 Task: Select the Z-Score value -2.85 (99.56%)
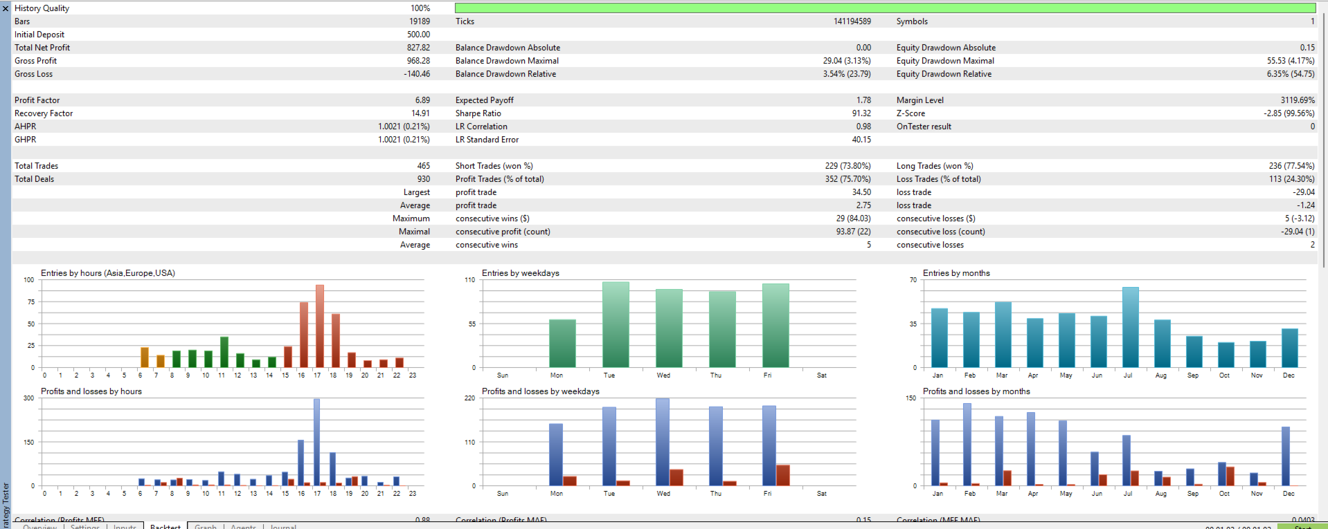1289,113
